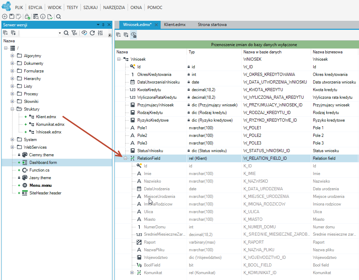Select the Ciemny.theme file
Viewport: 359px width, 280px height.
click(x=41, y=155)
